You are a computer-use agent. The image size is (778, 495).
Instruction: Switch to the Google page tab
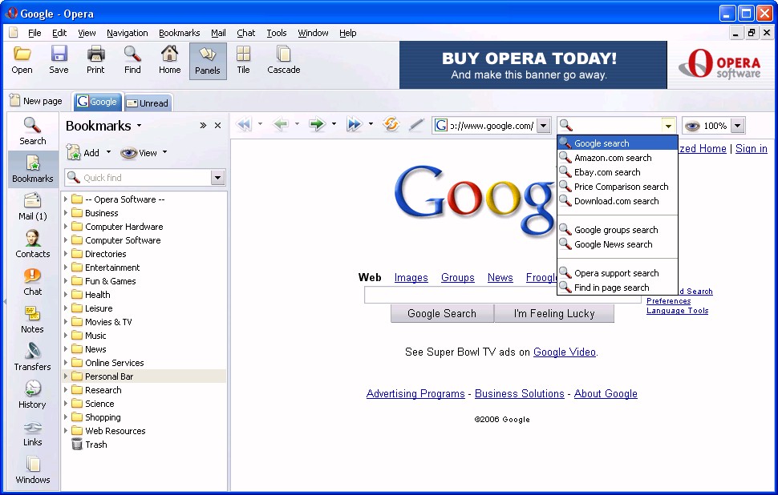(x=97, y=102)
